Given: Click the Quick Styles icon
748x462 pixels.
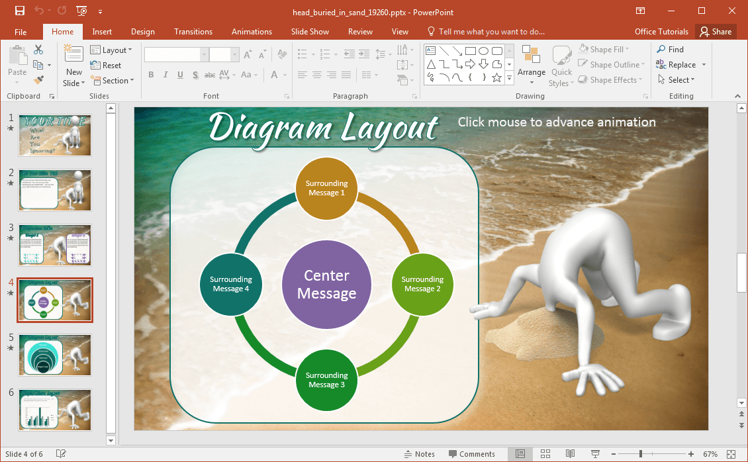Looking at the screenshot, I should [x=561, y=66].
